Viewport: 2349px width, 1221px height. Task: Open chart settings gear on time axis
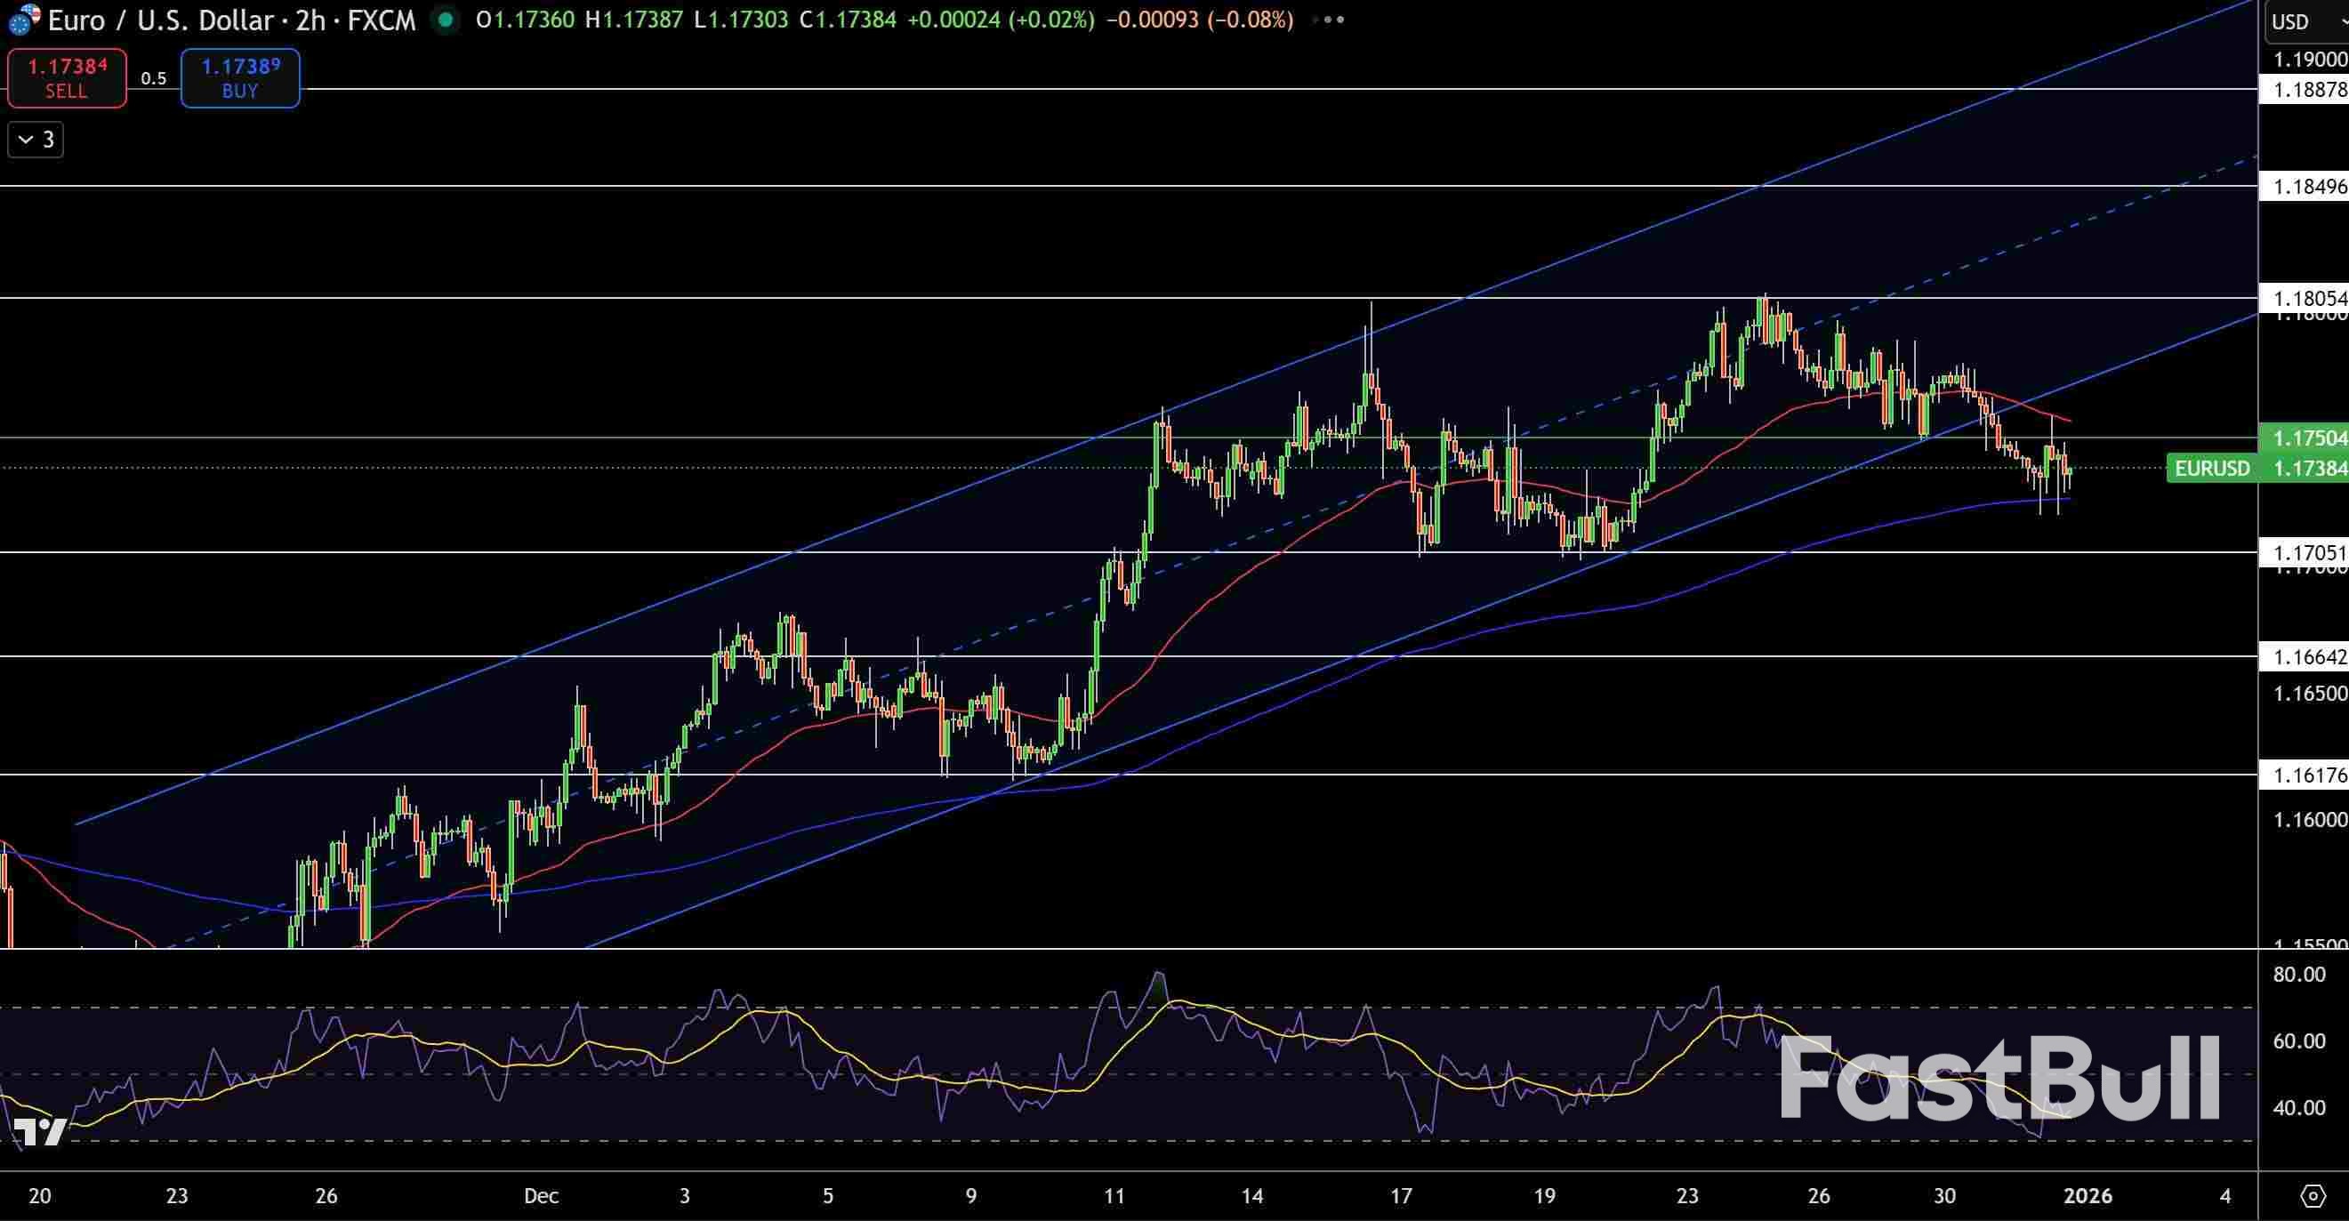tap(2313, 1195)
